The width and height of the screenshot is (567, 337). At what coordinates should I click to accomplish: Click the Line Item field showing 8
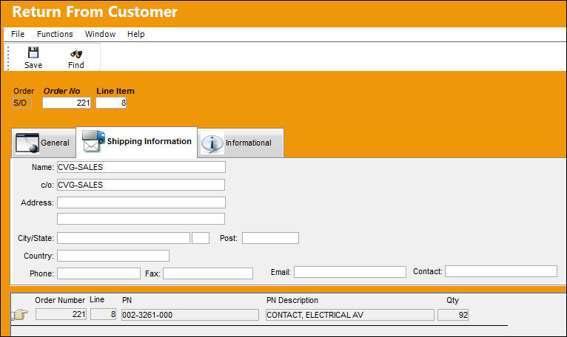(x=111, y=103)
